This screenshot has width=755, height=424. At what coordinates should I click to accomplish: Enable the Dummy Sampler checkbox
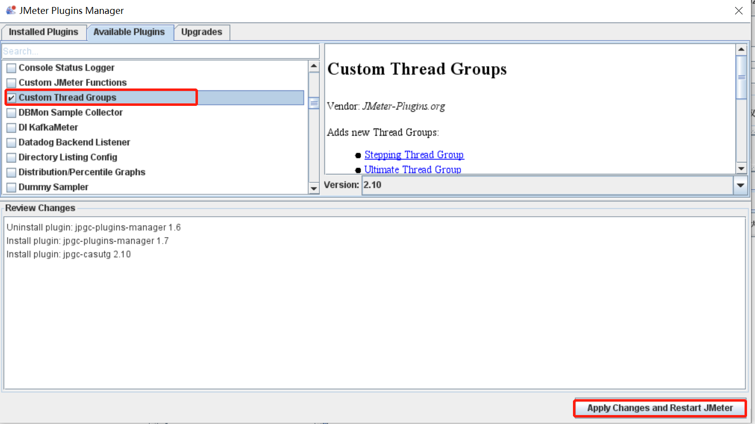(x=11, y=187)
